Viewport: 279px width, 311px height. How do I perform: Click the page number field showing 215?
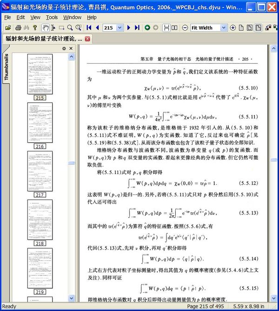click(109, 28)
